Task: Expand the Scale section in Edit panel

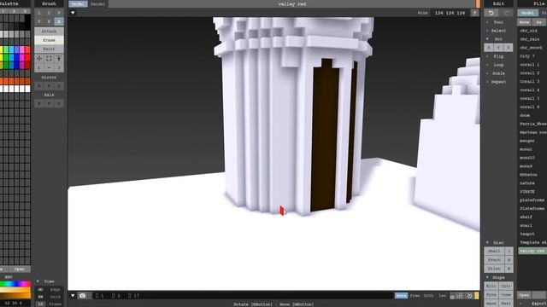Action: point(498,73)
